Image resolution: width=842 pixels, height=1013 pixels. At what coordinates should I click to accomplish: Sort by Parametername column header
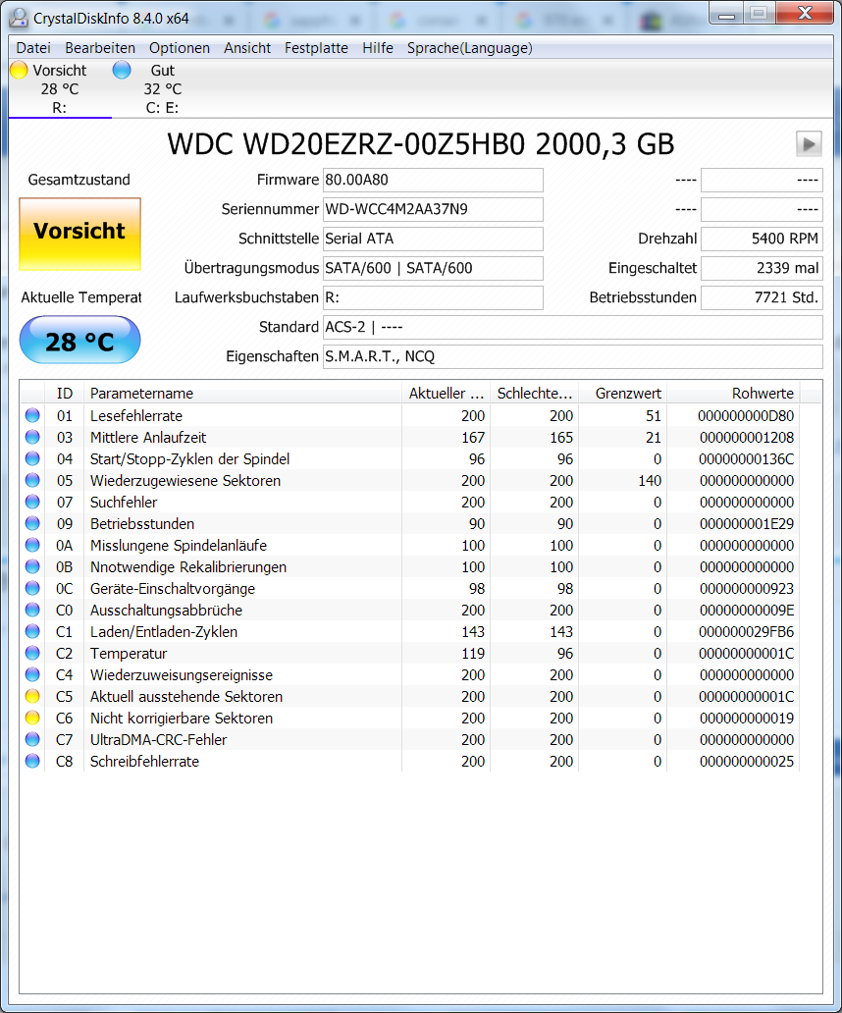(242, 393)
